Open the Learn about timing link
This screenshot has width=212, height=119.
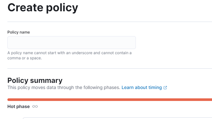pos(144,87)
